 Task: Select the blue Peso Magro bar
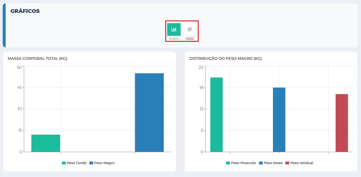coord(149,113)
